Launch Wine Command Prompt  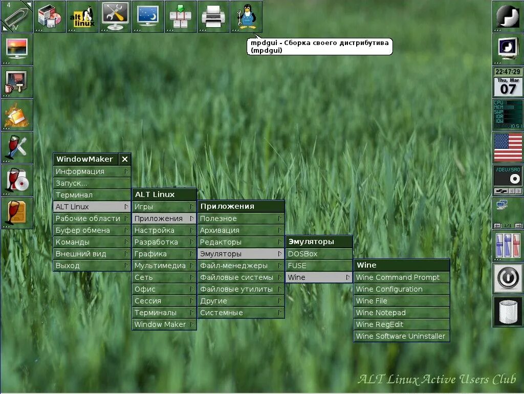coord(401,277)
